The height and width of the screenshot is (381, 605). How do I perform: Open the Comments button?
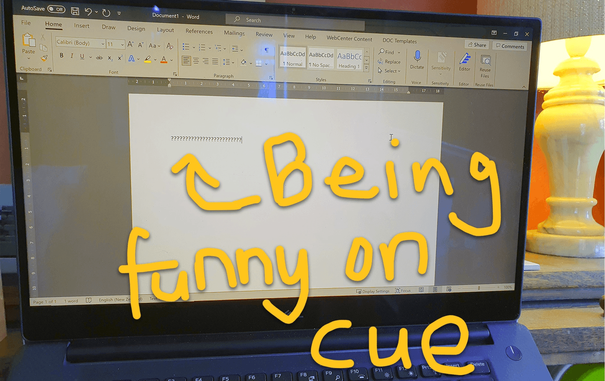[x=509, y=46]
